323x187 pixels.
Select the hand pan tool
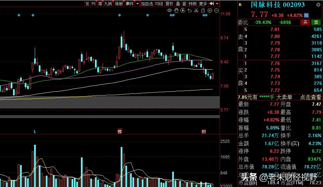coord(176,10)
